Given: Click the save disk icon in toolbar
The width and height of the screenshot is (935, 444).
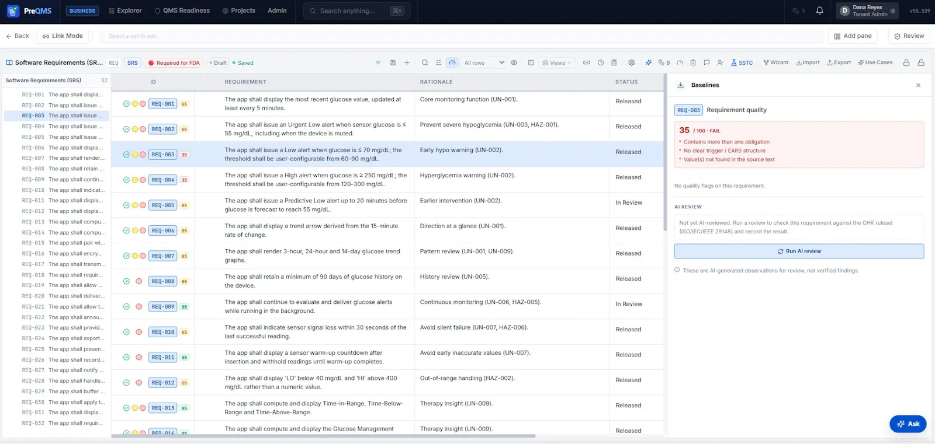Looking at the screenshot, I should (393, 62).
